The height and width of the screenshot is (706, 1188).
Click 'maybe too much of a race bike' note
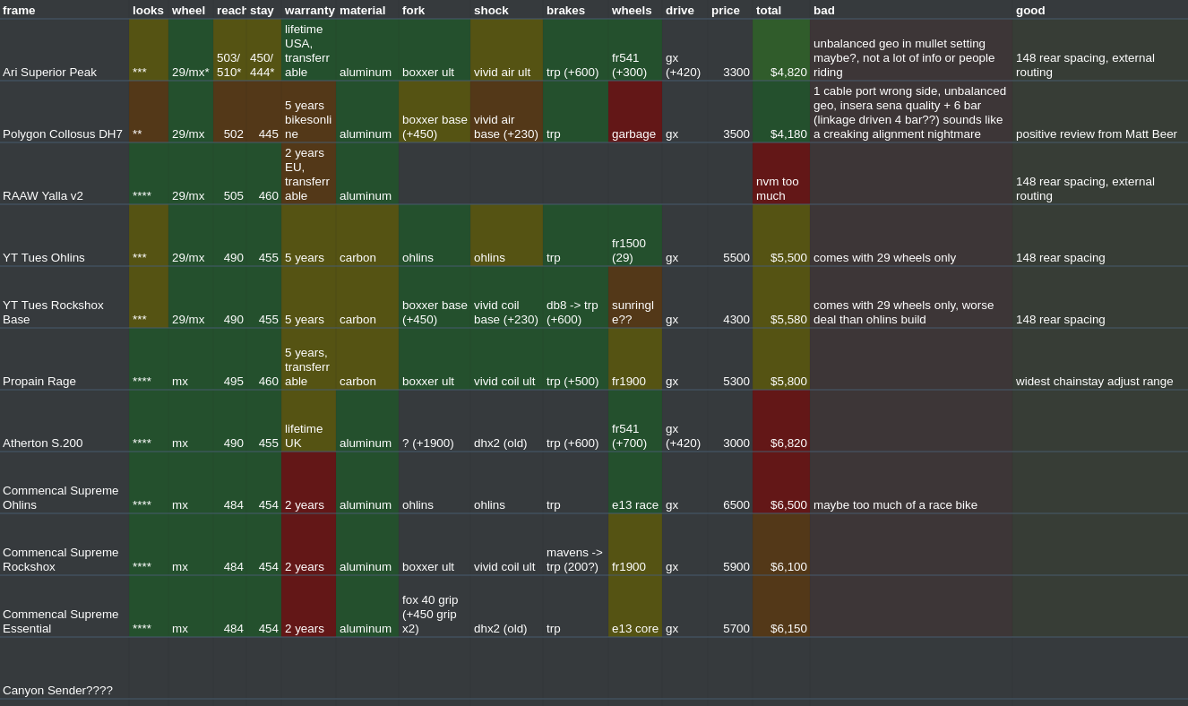910,484
